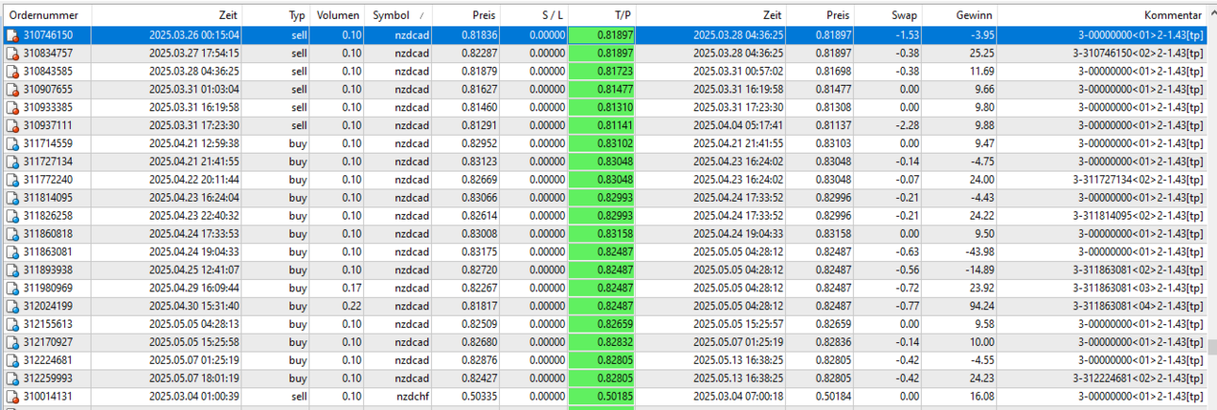1217x410 pixels.
Task: Click the buy order icon beside 311714559
Action: click(x=12, y=144)
